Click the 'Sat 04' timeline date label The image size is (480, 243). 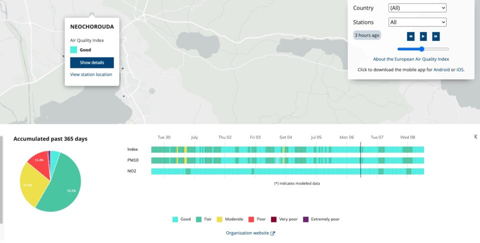tap(285, 137)
